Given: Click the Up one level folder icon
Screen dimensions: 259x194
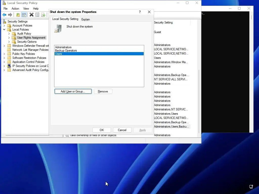Looking at the screenshot, I should click(18, 15).
